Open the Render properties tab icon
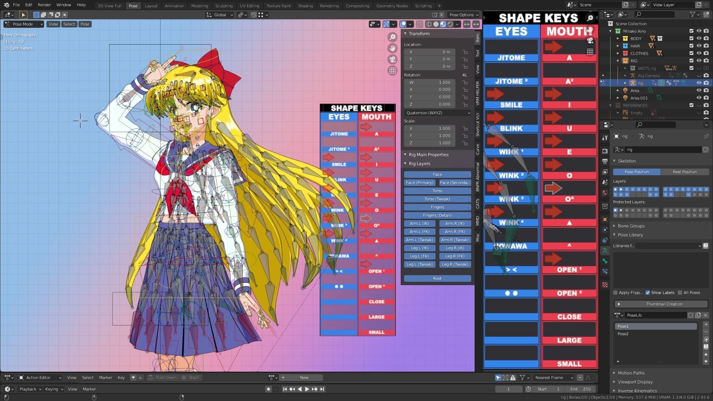 tap(605, 151)
